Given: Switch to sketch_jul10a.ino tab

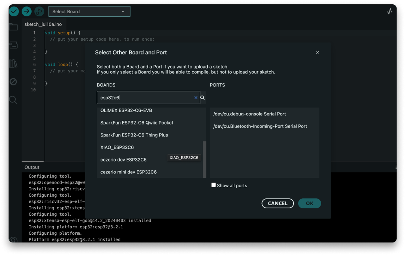Looking at the screenshot, I should pos(43,24).
